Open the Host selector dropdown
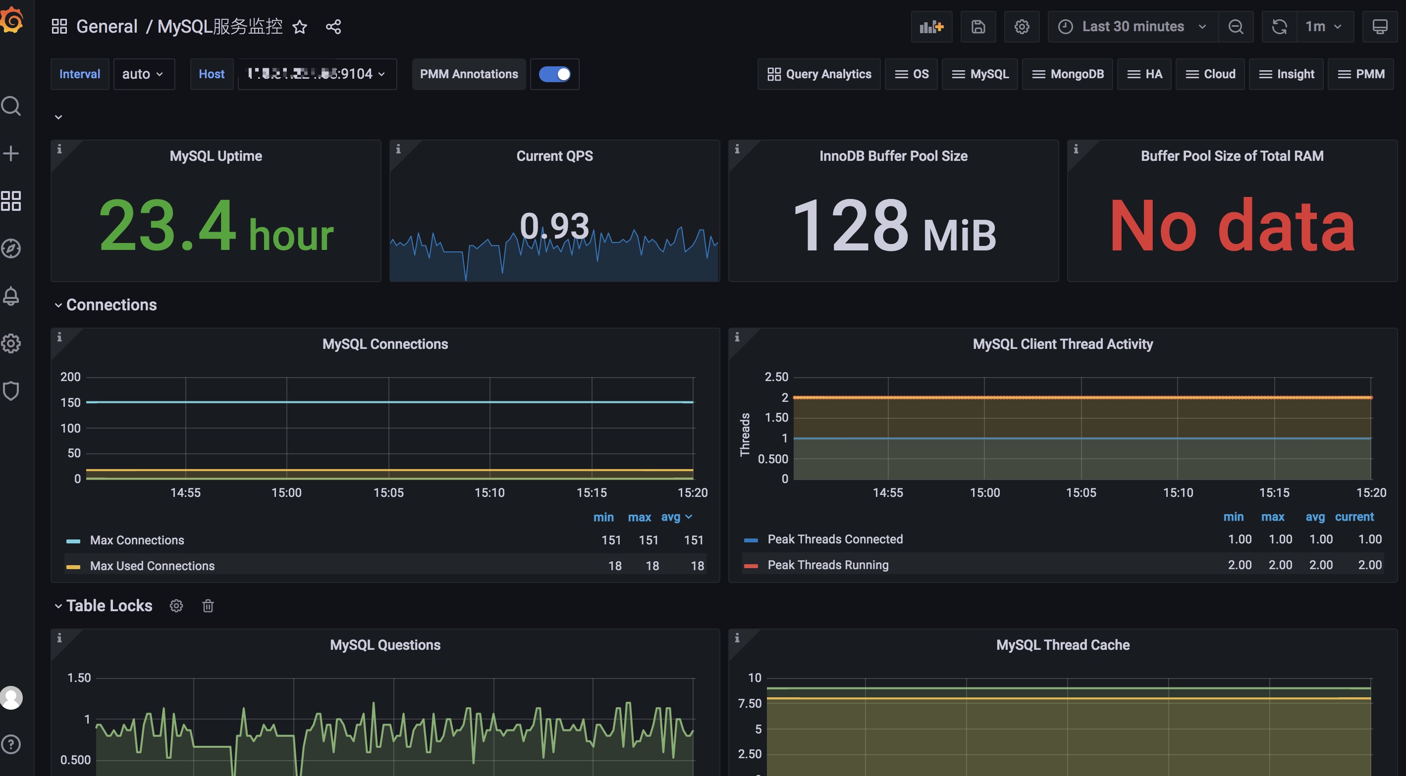The height and width of the screenshot is (776, 1406). coord(317,74)
